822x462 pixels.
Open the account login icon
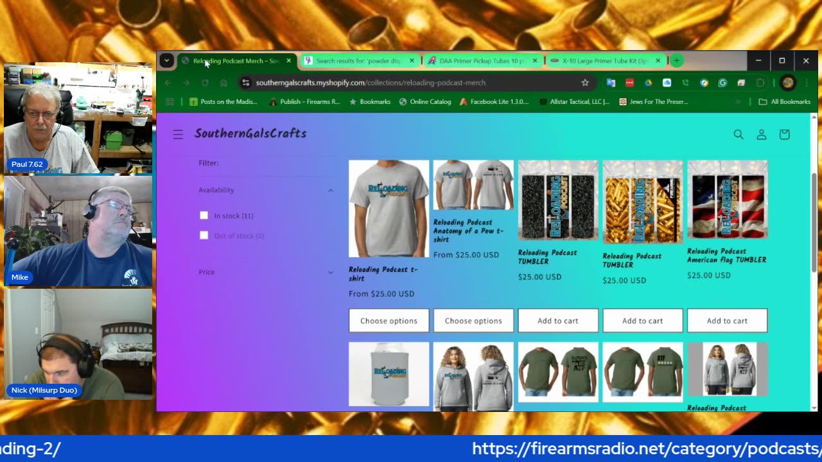762,134
